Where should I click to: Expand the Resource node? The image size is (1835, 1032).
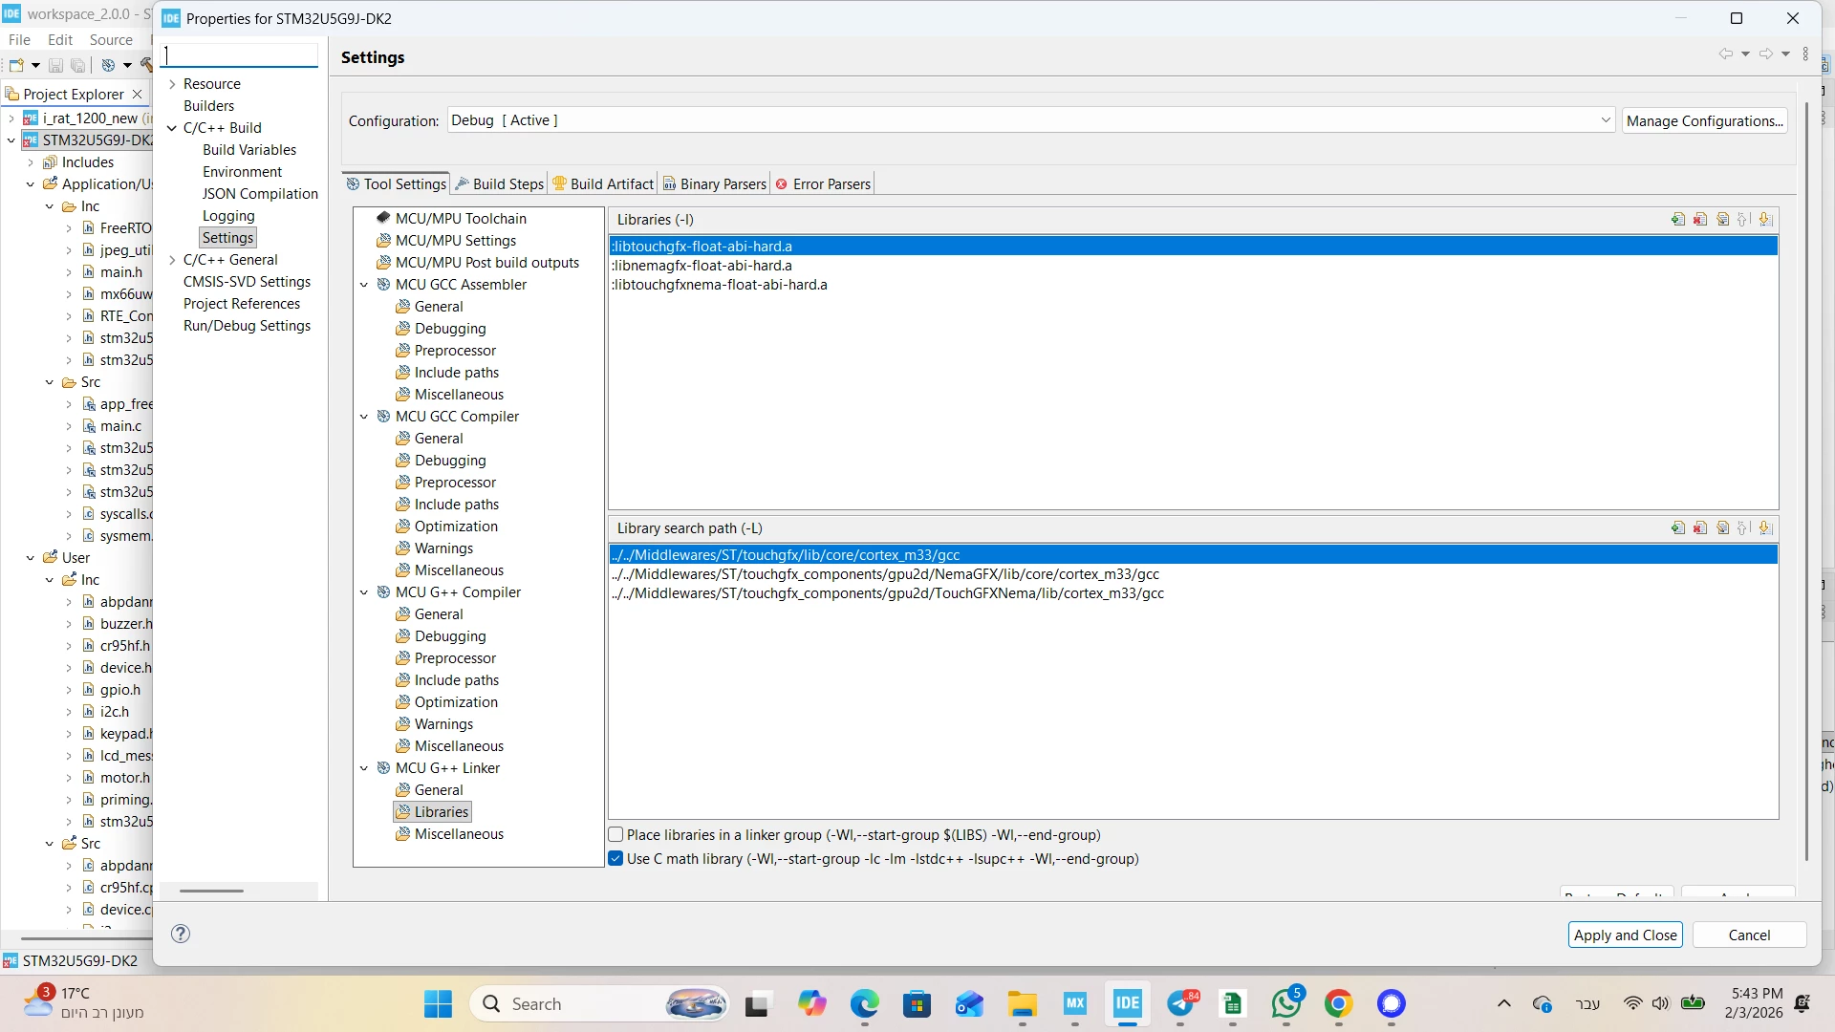[x=172, y=84]
